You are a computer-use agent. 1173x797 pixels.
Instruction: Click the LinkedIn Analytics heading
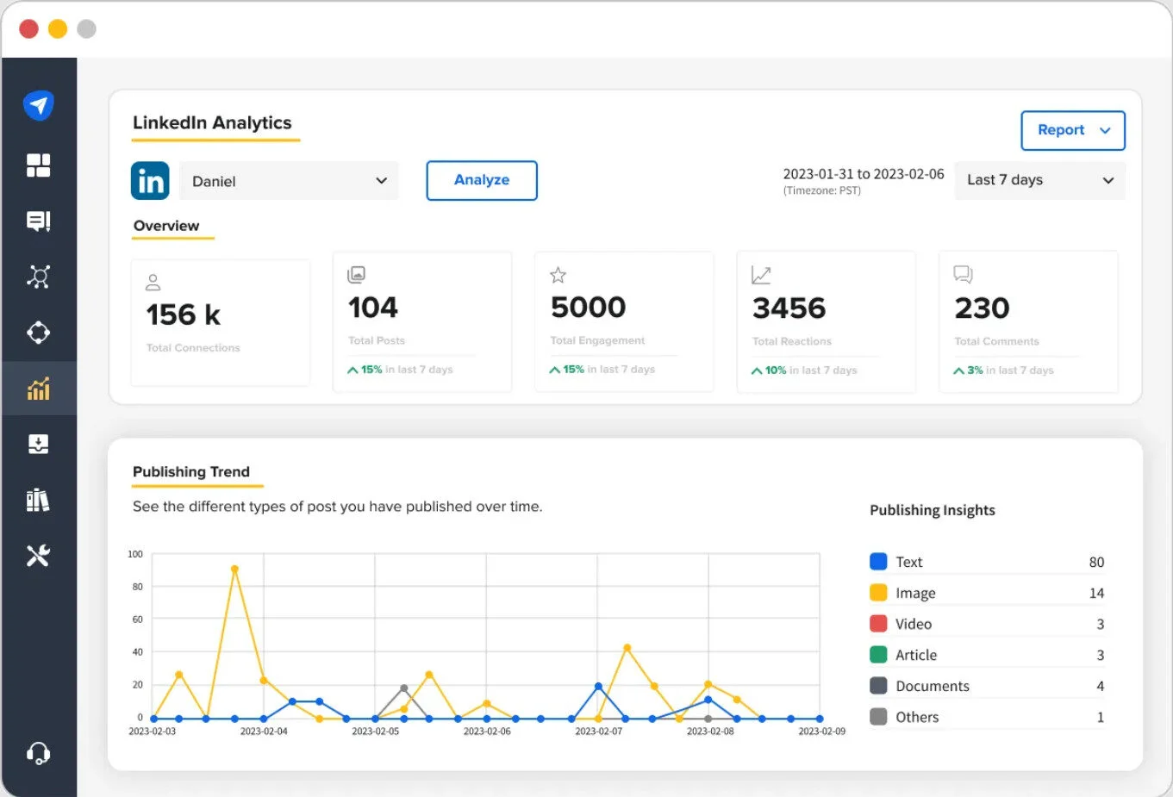pyautogui.click(x=212, y=123)
